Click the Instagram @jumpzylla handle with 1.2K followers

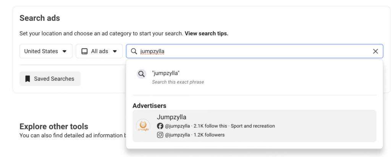click(177, 135)
